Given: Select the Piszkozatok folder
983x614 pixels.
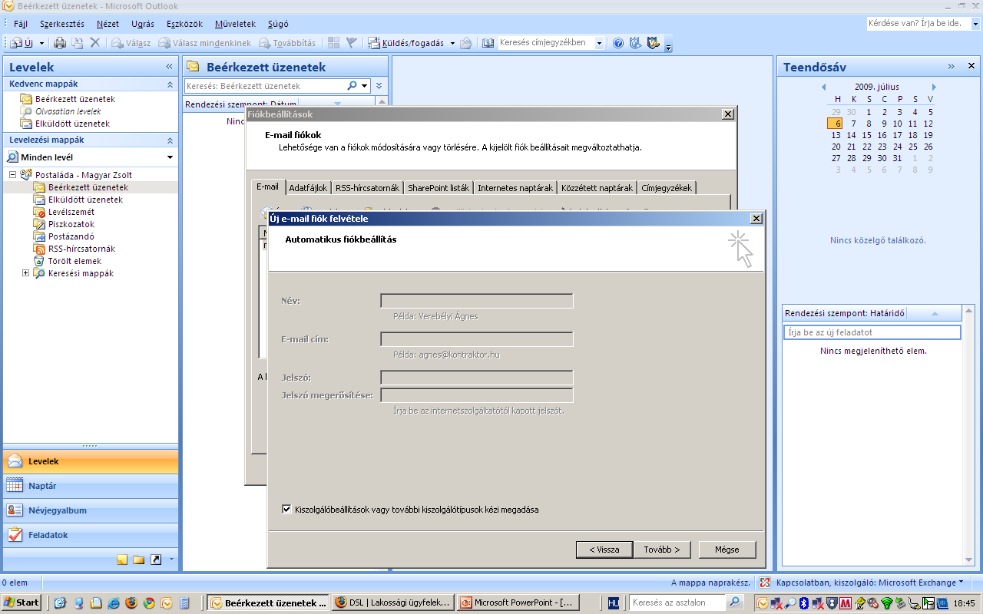Looking at the screenshot, I should click(x=71, y=224).
